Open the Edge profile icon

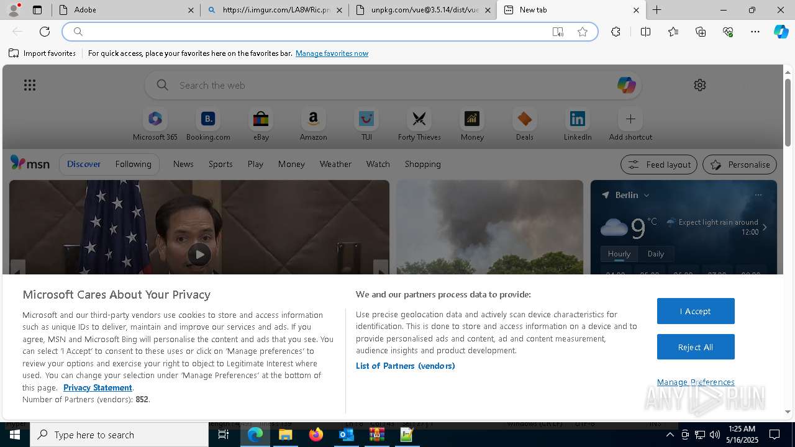tap(13, 10)
